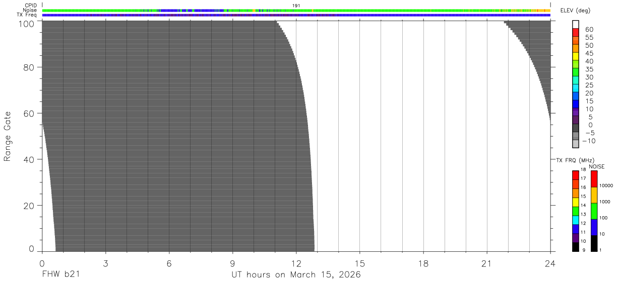
Task: Click the 80 tick on Range Gate axis
Action: point(28,67)
